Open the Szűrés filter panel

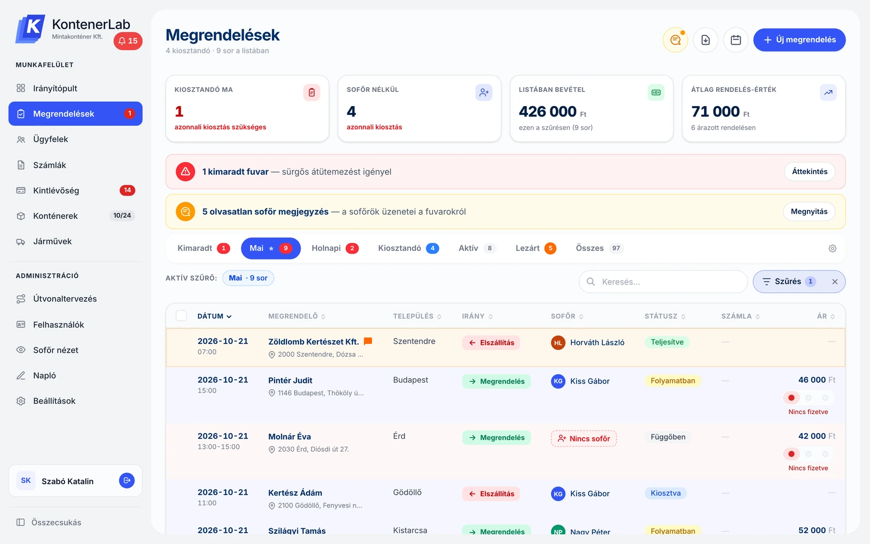coord(788,282)
